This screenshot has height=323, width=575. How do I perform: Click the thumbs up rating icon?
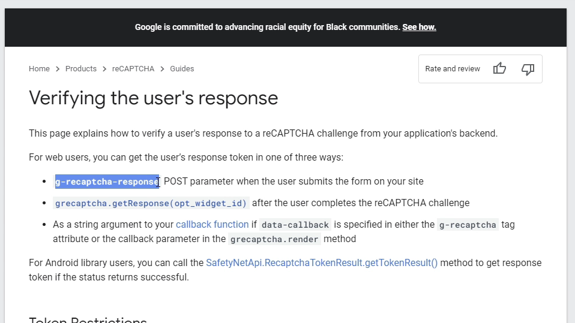click(499, 68)
